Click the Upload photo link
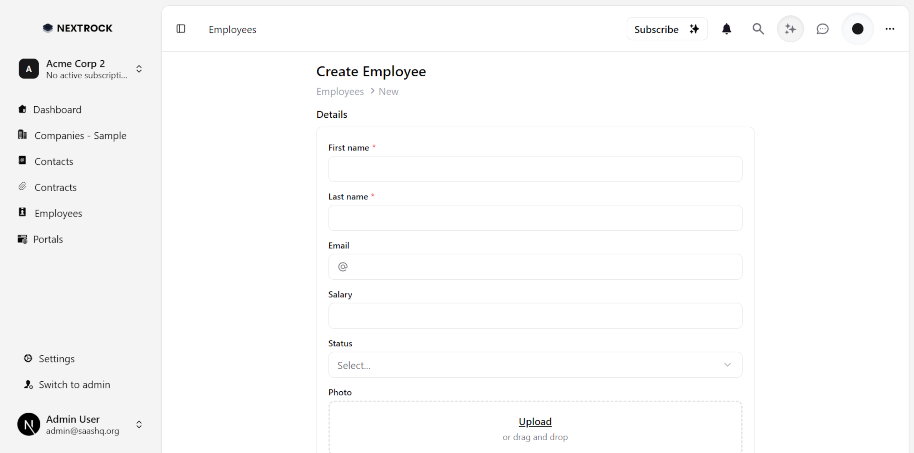Viewport: 914px width, 453px height. (535, 422)
